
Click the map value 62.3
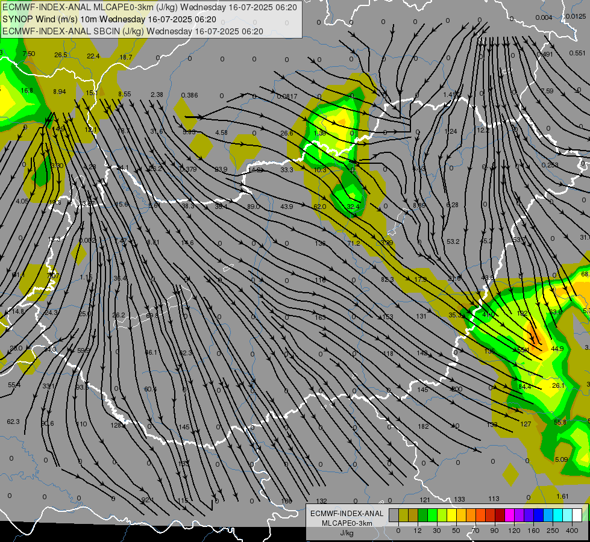pos(13,422)
